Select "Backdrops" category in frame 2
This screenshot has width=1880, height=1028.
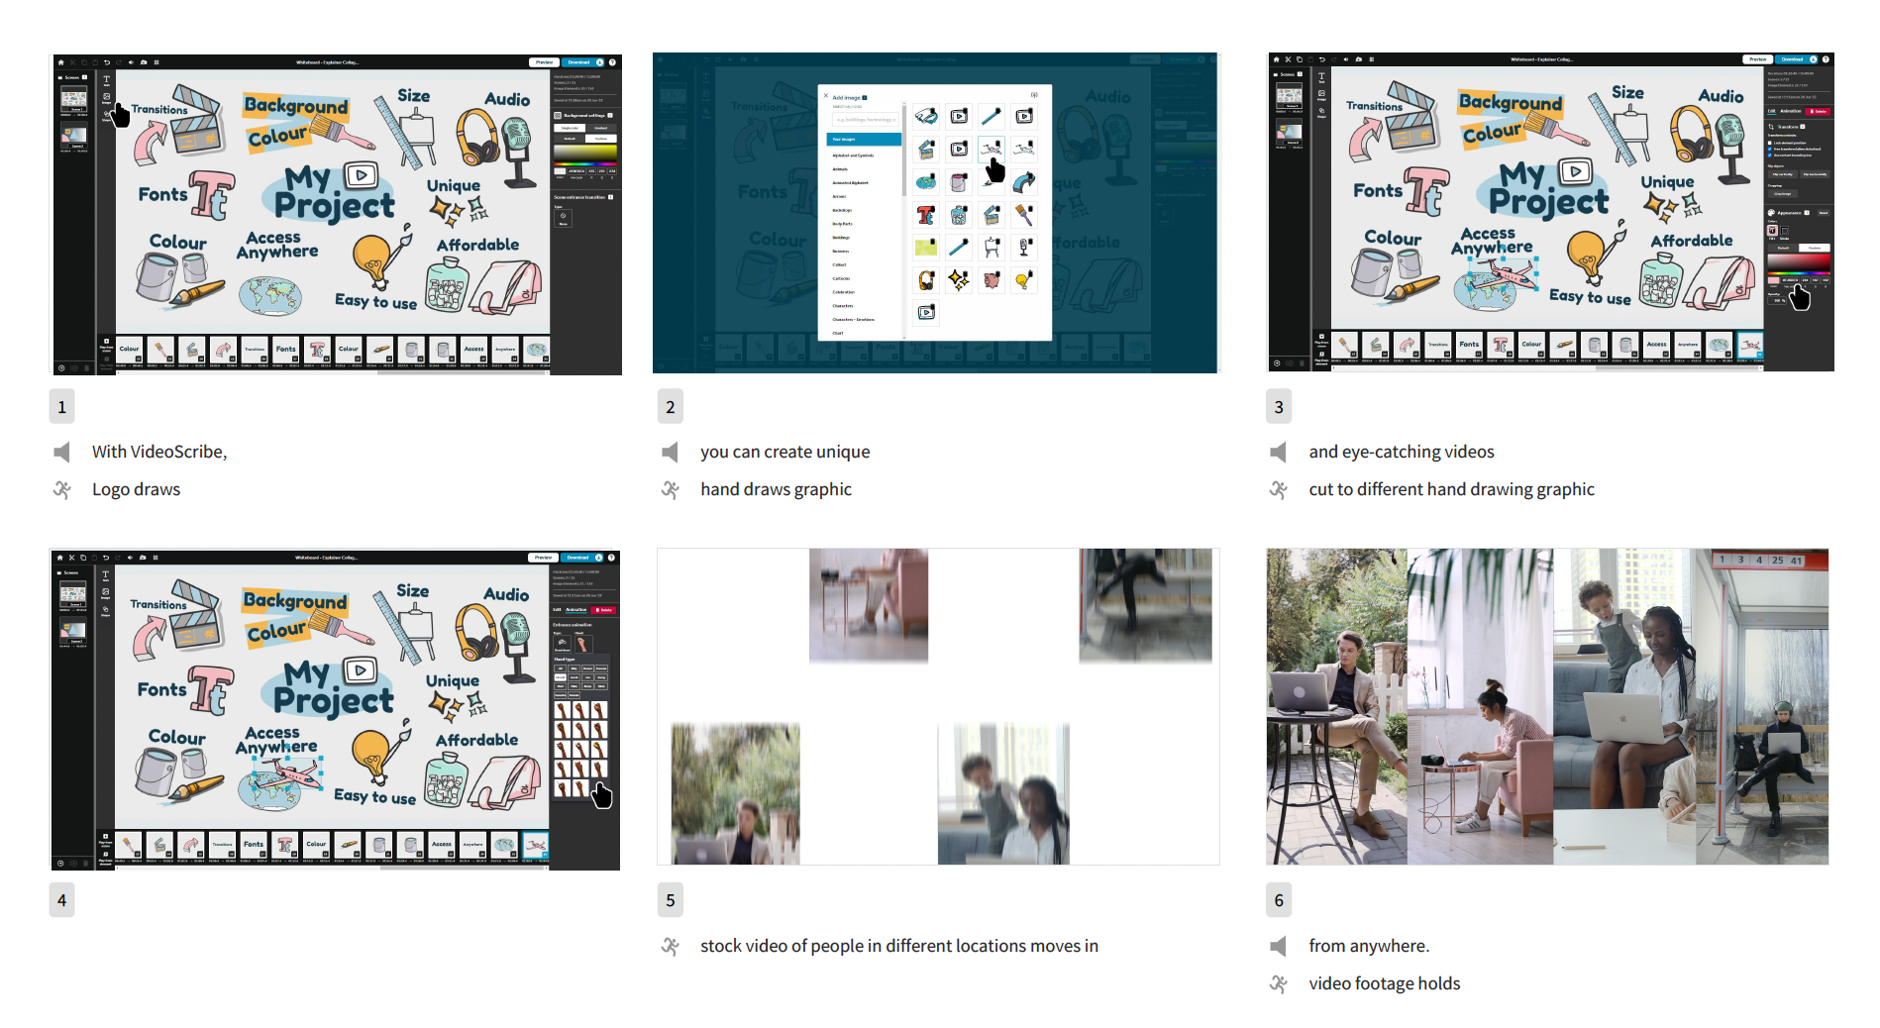pyautogui.click(x=842, y=210)
